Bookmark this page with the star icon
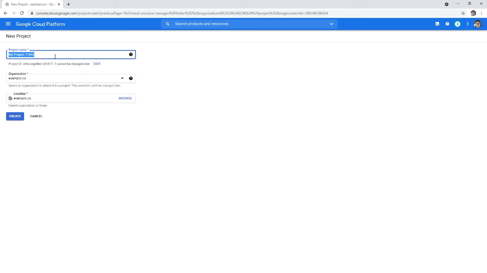The height and width of the screenshot is (273, 487). click(x=463, y=13)
